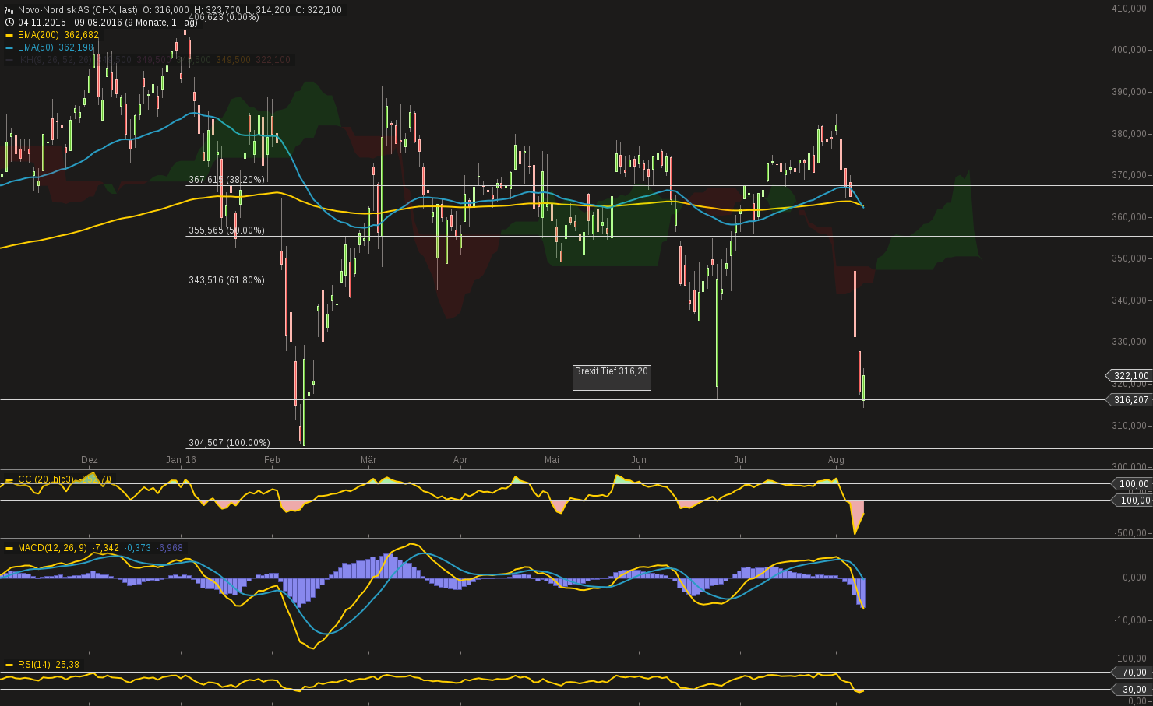Click the MACD(12, 26, 9) legend marker icon
Screen dimensions: 1153x706
(x=9, y=548)
